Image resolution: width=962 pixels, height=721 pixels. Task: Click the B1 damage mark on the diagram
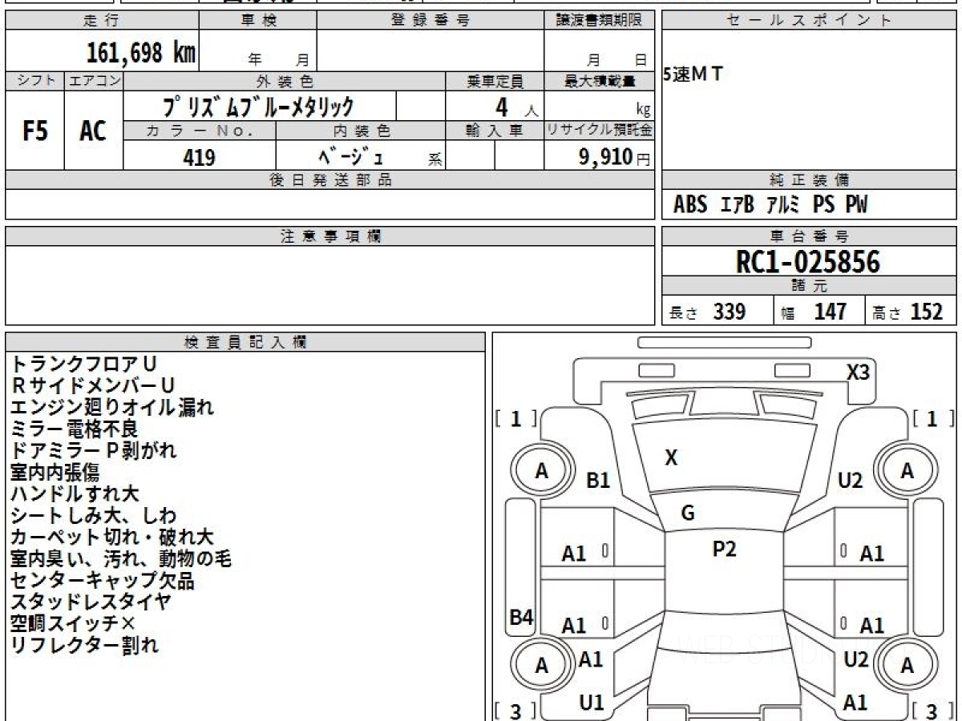(x=599, y=481)
